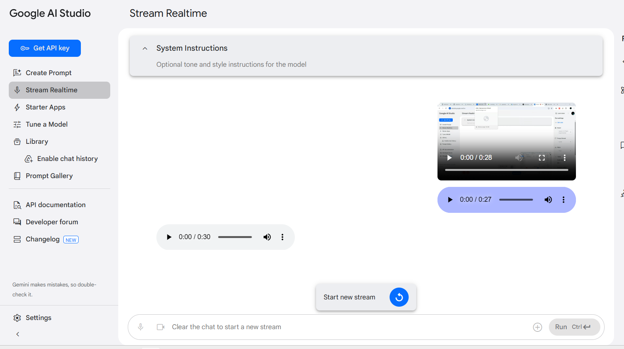Click the Prompt Gallery book icon
The image size is (624, 349).
click(x=17, y=176)
